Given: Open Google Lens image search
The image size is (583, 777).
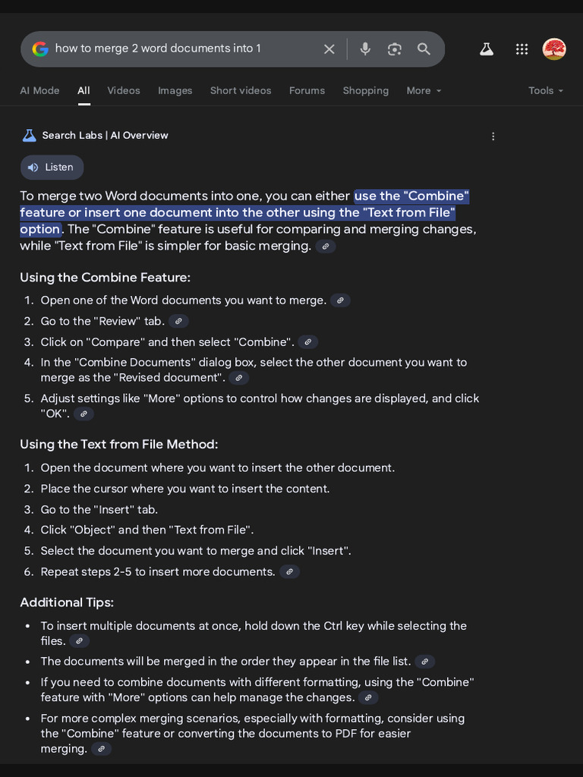Looking at the screenshot, I should coord(395,49).
